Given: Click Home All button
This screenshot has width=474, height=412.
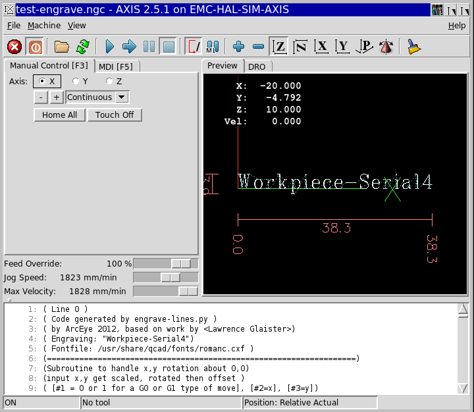Looking at the screenshot, I should 59,115.
